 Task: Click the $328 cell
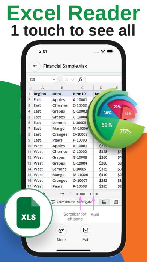point(101,152)
